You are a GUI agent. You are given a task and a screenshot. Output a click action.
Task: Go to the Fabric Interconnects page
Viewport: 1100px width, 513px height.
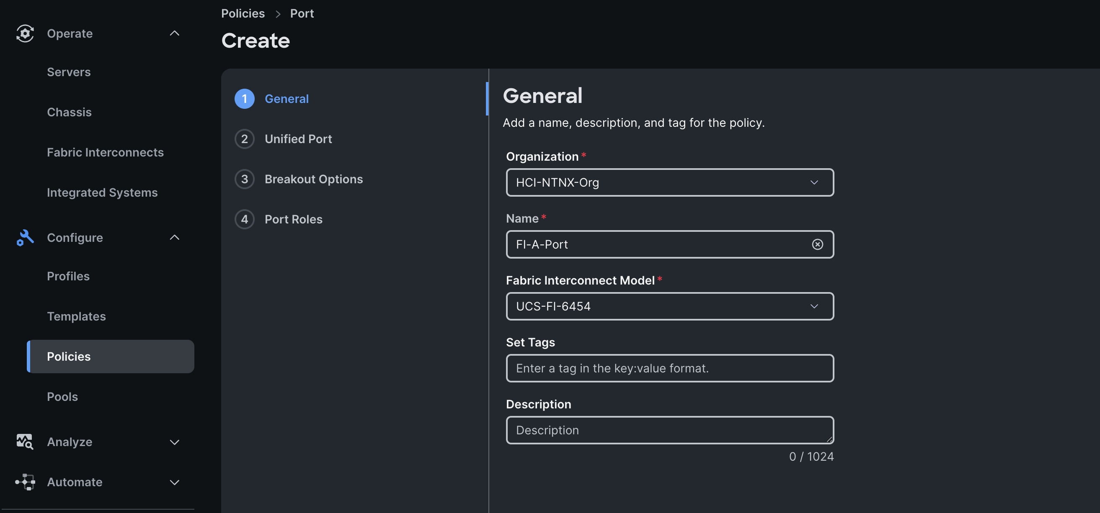106,152
